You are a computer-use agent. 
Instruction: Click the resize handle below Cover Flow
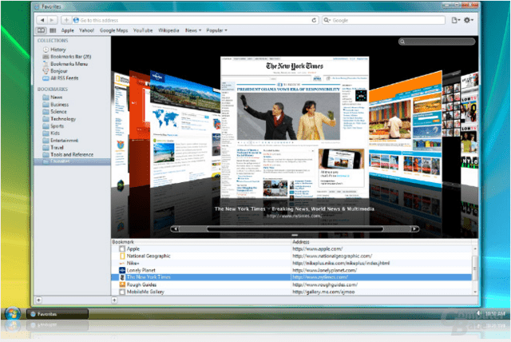[295, 235]
